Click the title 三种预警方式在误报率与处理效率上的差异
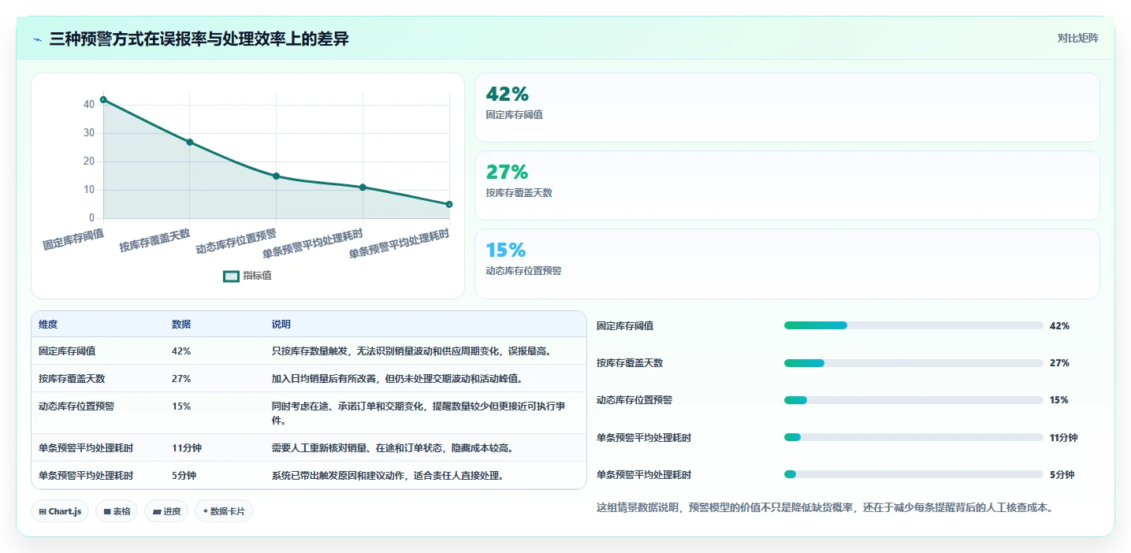 tap(199, 39)
